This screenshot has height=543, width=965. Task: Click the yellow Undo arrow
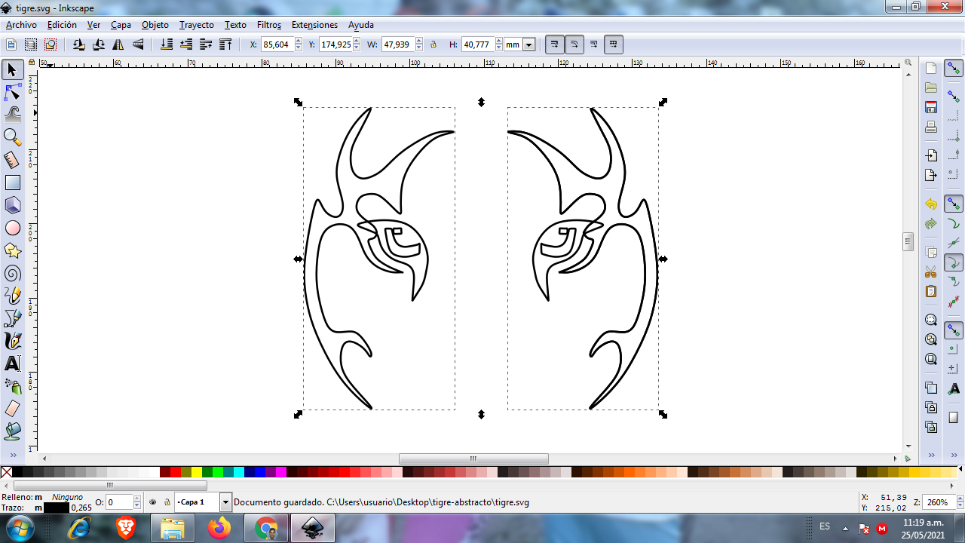coord(931,204)
